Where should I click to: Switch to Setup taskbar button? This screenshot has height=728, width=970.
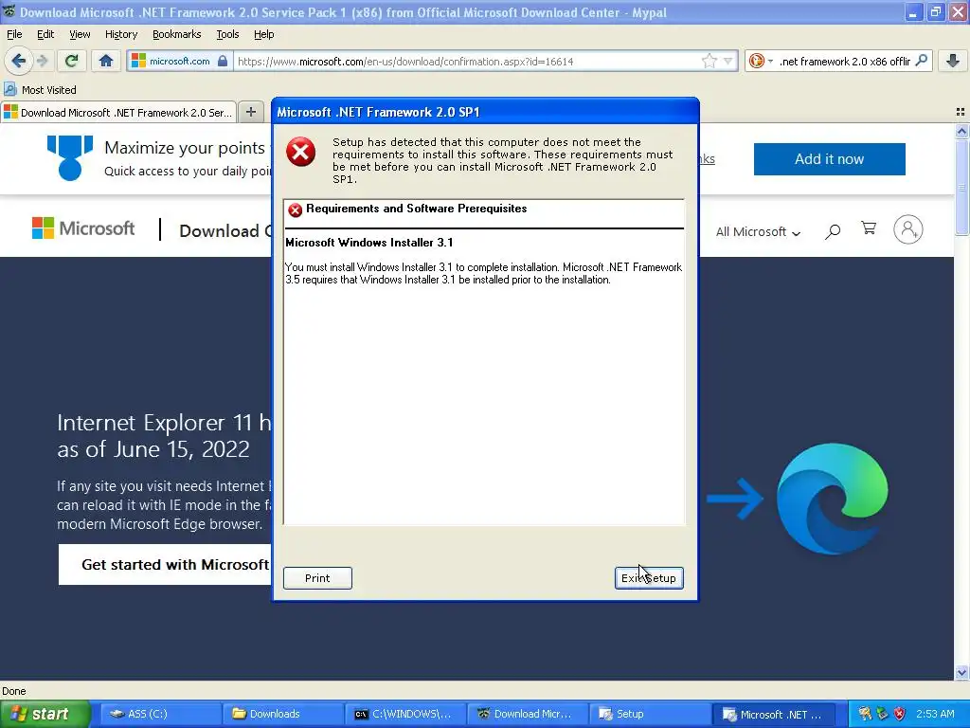[648, 714]
